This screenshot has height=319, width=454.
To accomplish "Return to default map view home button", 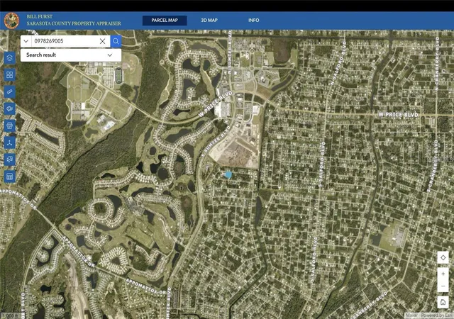I will (443, 302).
